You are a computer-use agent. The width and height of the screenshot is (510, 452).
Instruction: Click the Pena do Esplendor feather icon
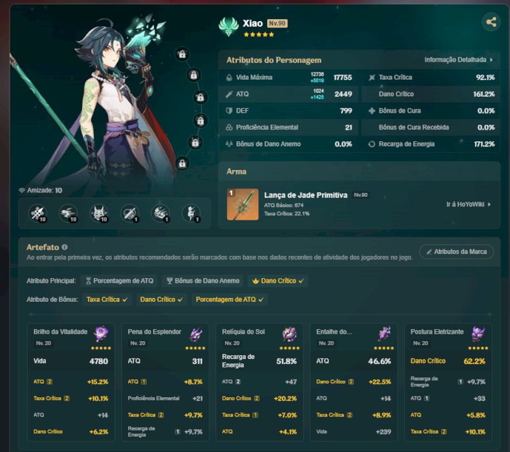(x=196, y=334)
